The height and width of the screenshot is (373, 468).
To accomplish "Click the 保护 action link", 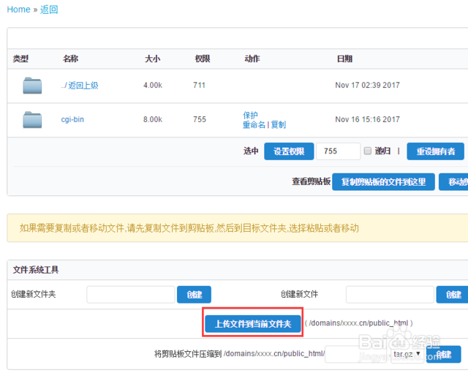I will point(250,115).
